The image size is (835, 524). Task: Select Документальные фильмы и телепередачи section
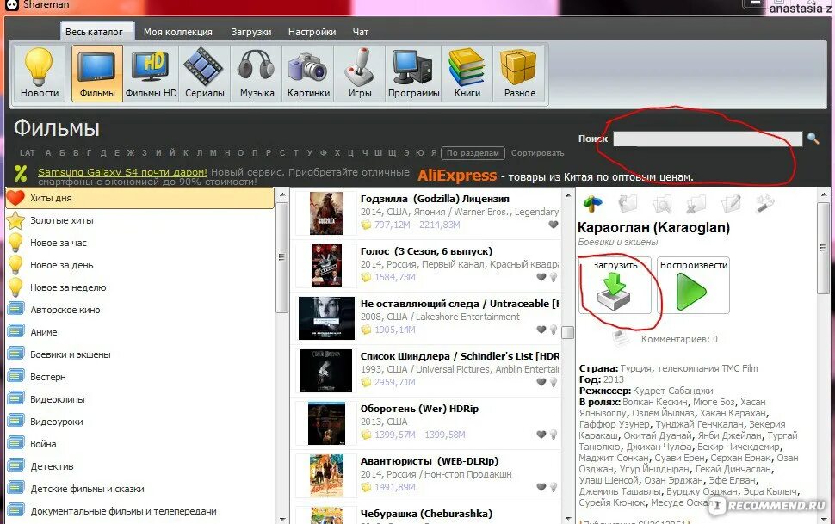click(140, 511)
